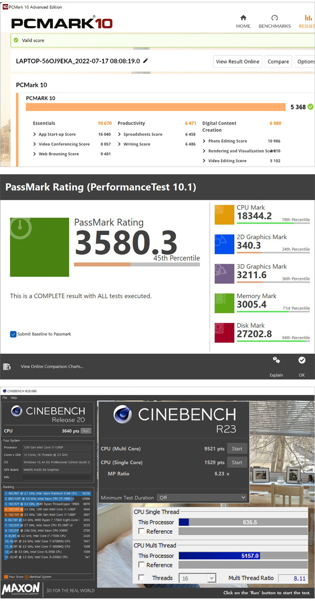Click View Result Online button

238,62
